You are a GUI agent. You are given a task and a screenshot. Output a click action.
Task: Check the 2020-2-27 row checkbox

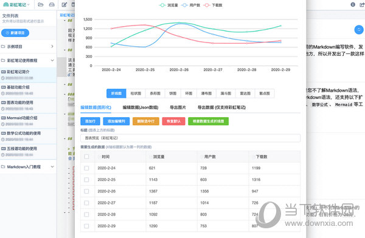point(86,203)
